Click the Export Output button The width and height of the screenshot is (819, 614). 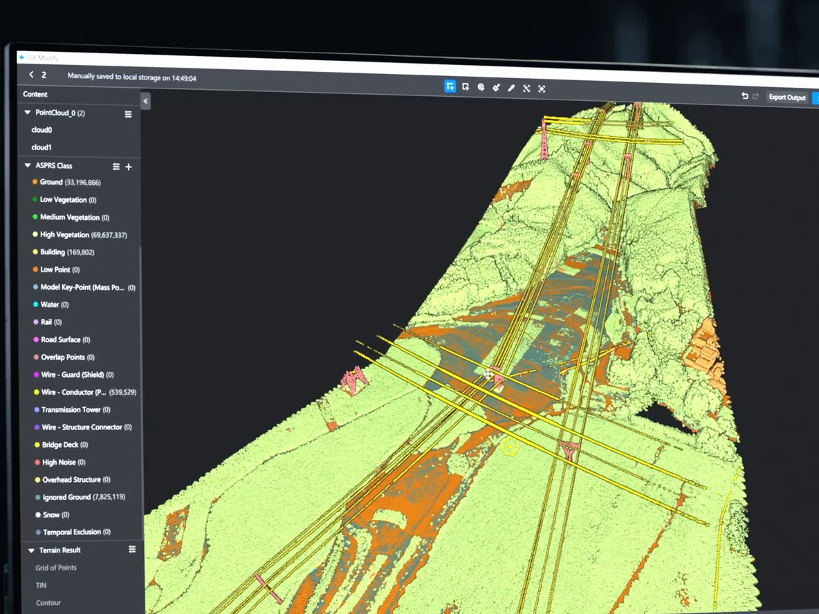point(787,97)
